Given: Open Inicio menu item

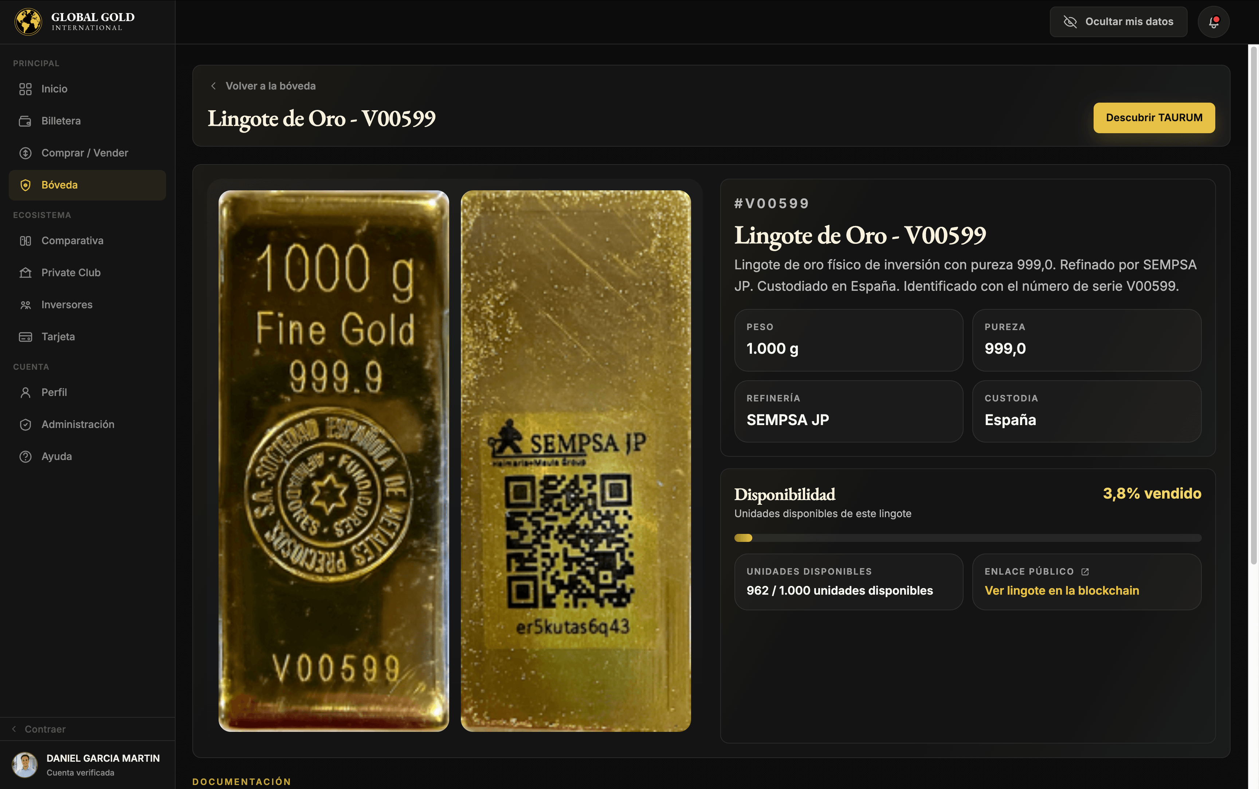Looking at the screenshot, I should [87, 89].
